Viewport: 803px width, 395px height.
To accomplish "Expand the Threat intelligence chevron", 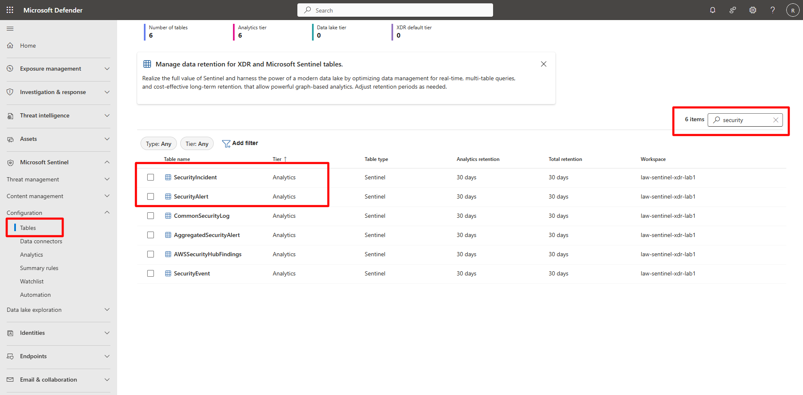I will (107, 115).
